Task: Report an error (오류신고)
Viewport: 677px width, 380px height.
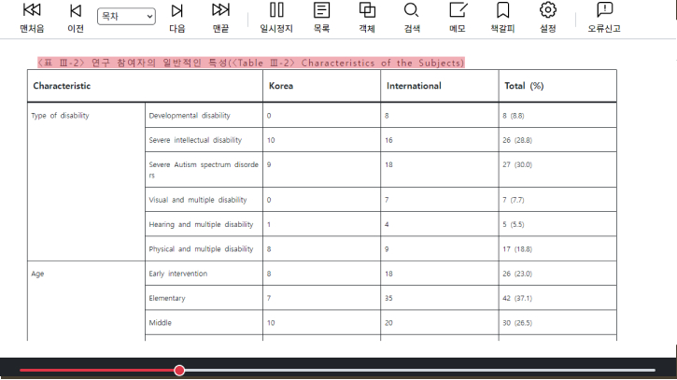Action: [604, 18]
